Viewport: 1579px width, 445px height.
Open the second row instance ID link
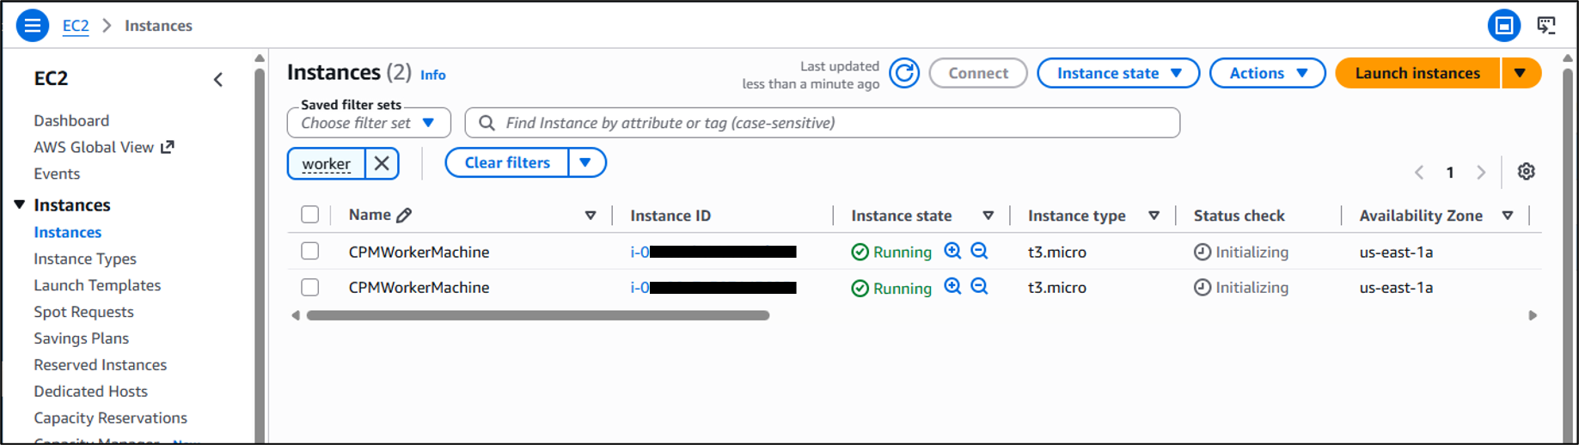coord(713,288)
